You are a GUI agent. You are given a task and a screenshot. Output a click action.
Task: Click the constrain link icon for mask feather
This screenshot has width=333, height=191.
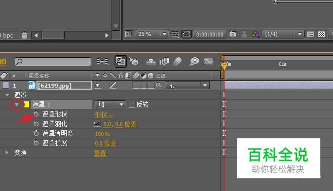97,123
